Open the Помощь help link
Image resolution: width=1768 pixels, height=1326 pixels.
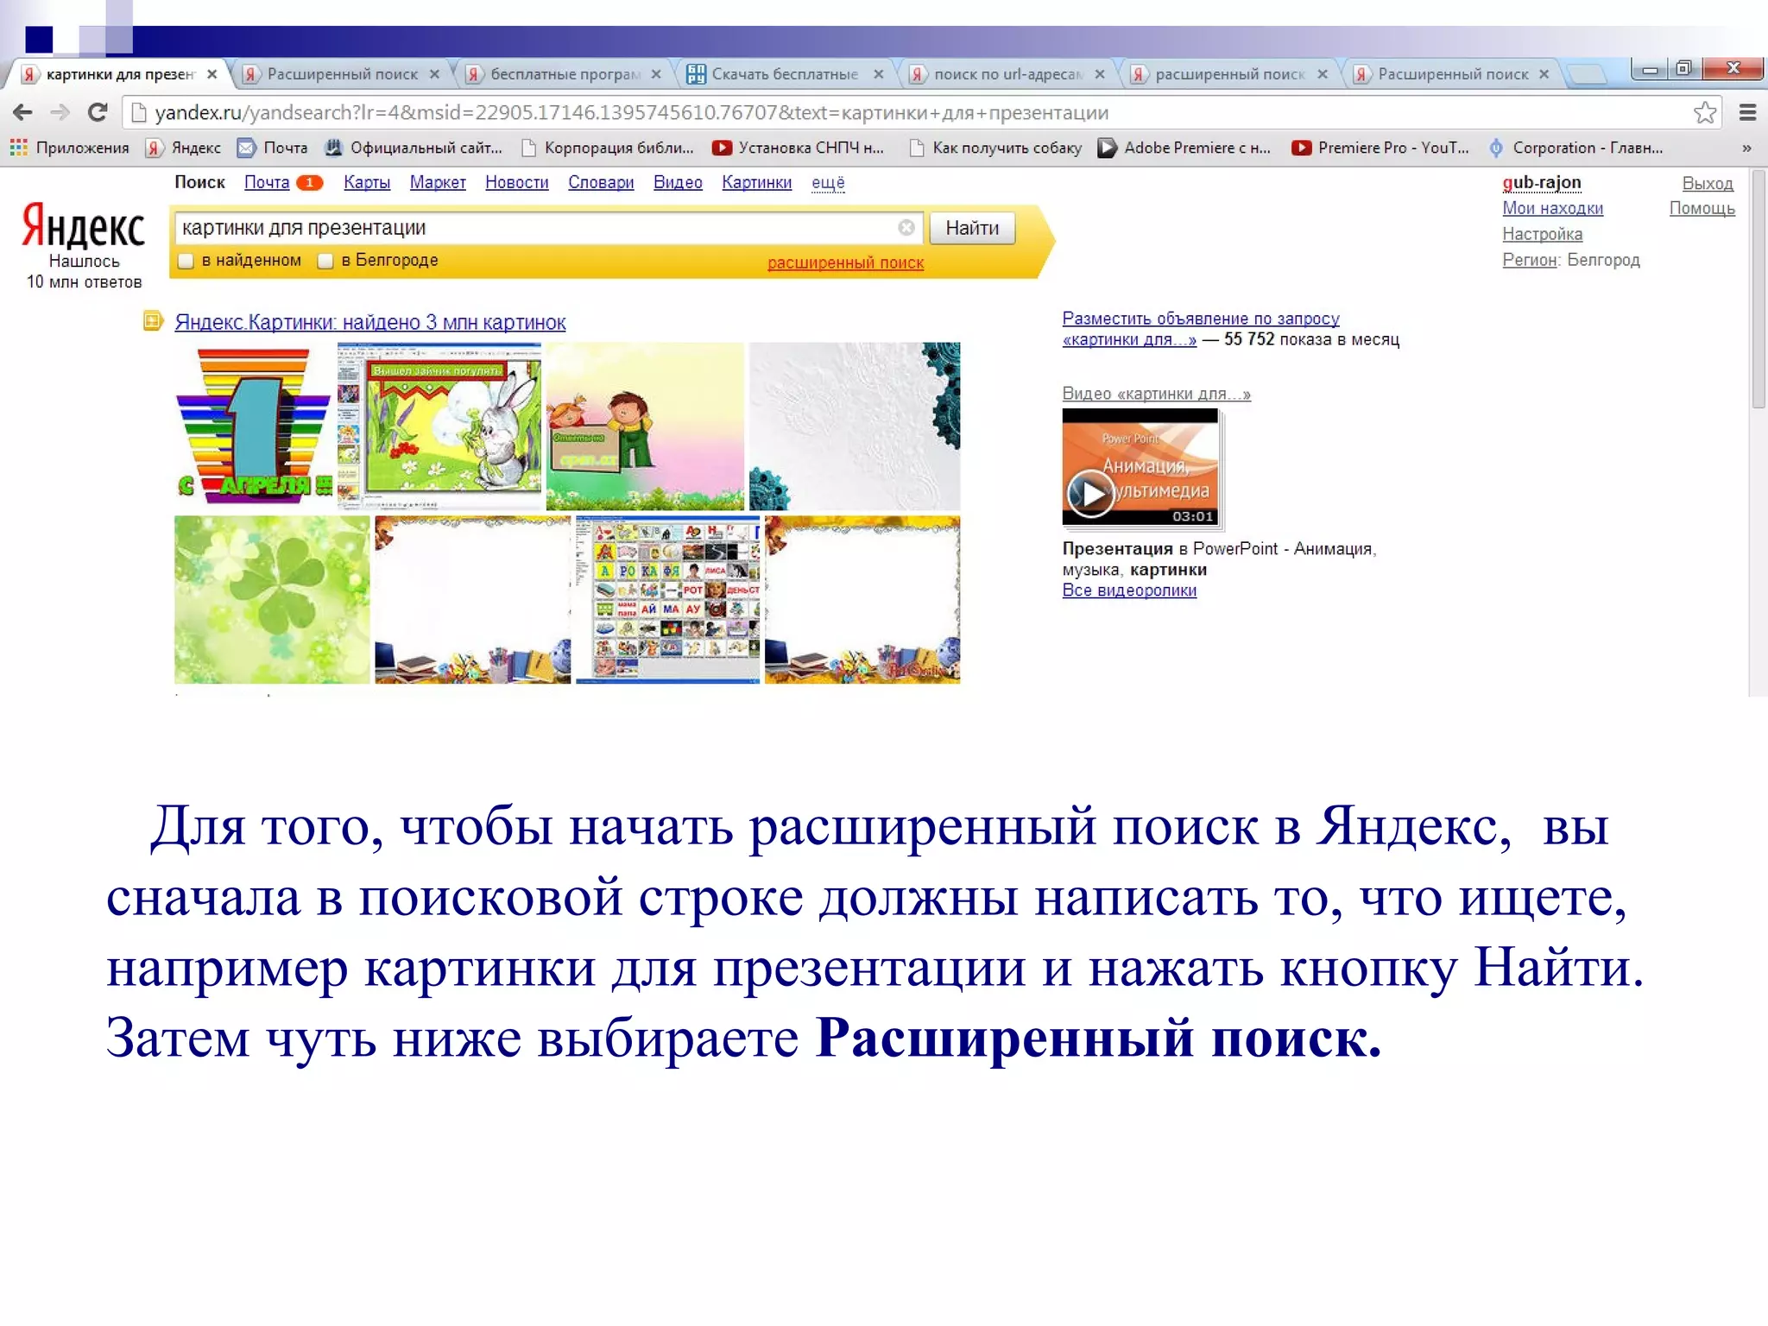(x=1702, y=208)
